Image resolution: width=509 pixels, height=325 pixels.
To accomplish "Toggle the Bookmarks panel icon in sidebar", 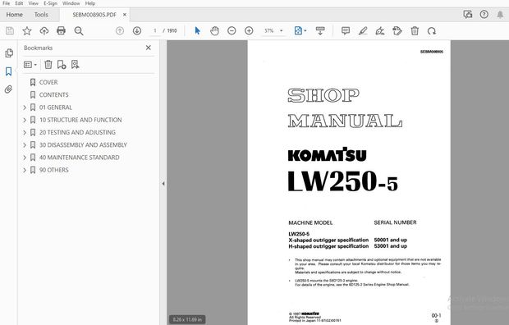I will tap(9, 71).
